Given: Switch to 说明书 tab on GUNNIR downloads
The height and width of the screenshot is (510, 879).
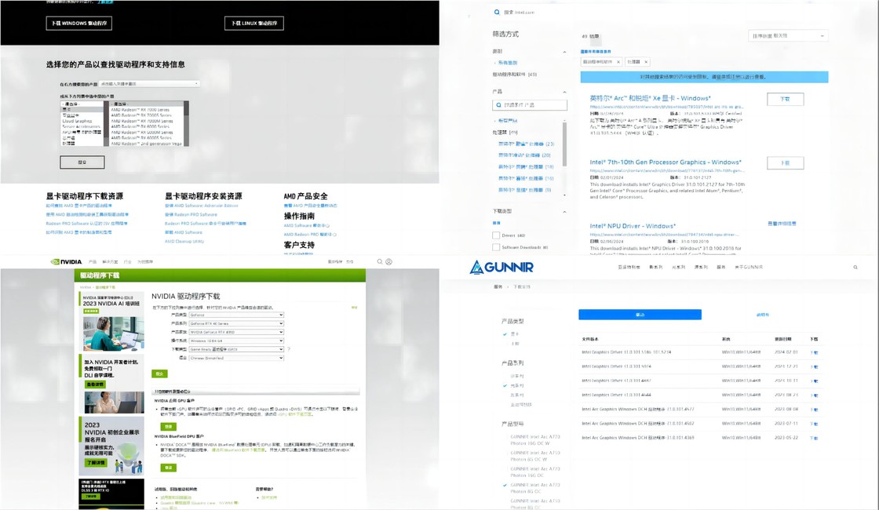Looking at the screenshot, I should tap(762, 315).
